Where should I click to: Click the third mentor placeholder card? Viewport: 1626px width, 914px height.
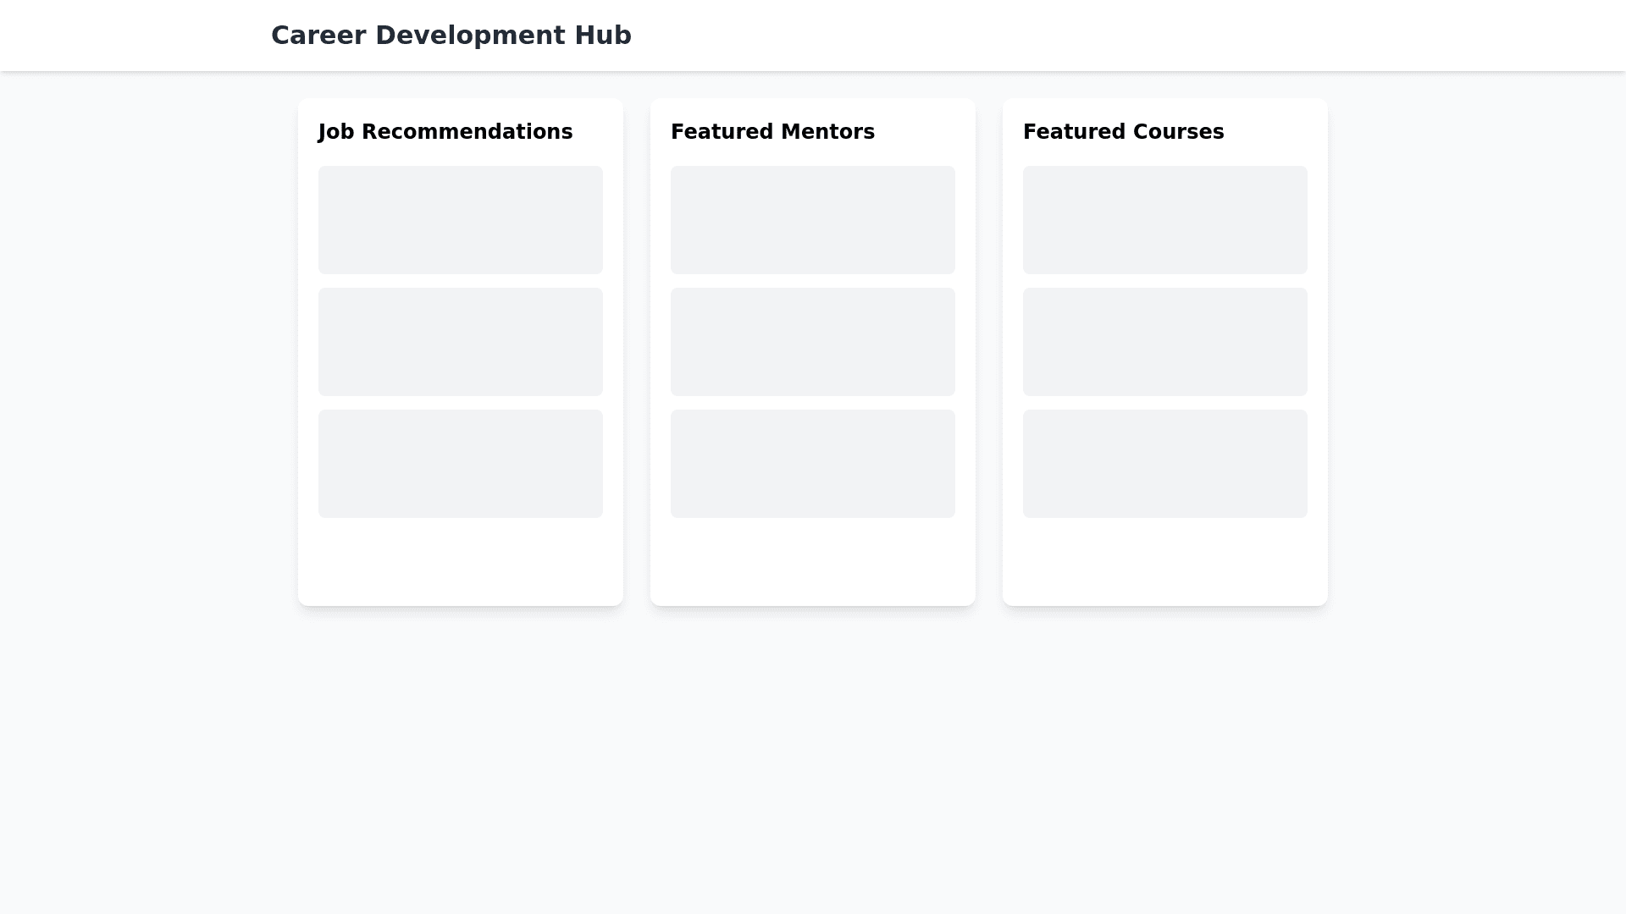coord(812,464)
